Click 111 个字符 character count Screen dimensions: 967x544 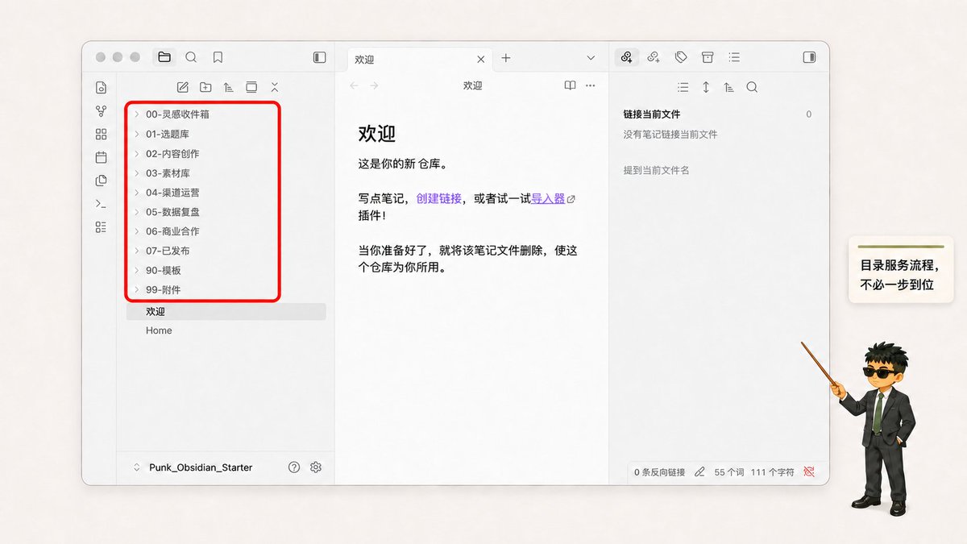(x=772, y=472)
